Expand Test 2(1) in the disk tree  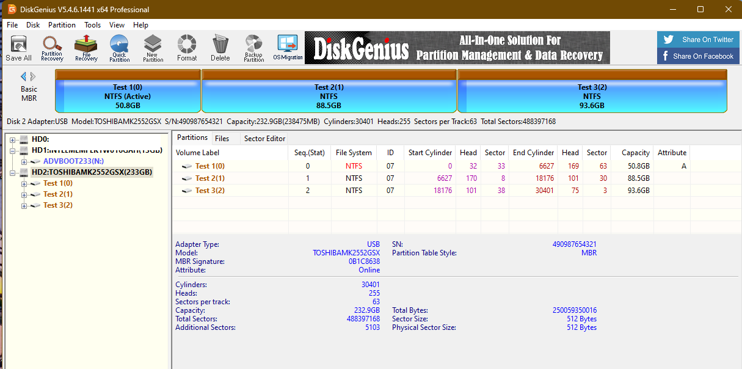(x=24, y=194)
